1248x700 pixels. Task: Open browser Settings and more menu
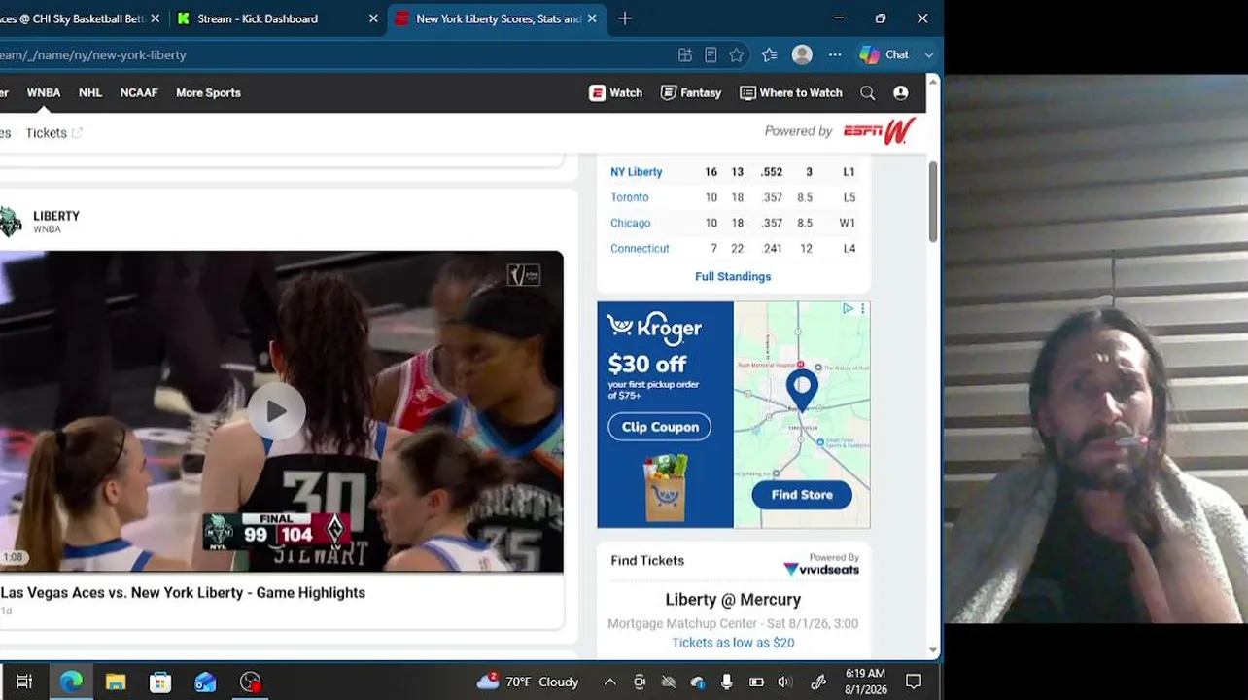(x=835, y=55)
